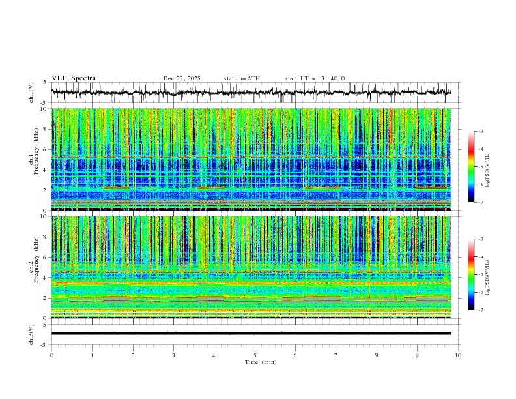Image resolution: width=516 pixels, height=399 pixels.
Task: Click the "-4" label on ch.2 colorbar
Action: (x=481, y=257)
